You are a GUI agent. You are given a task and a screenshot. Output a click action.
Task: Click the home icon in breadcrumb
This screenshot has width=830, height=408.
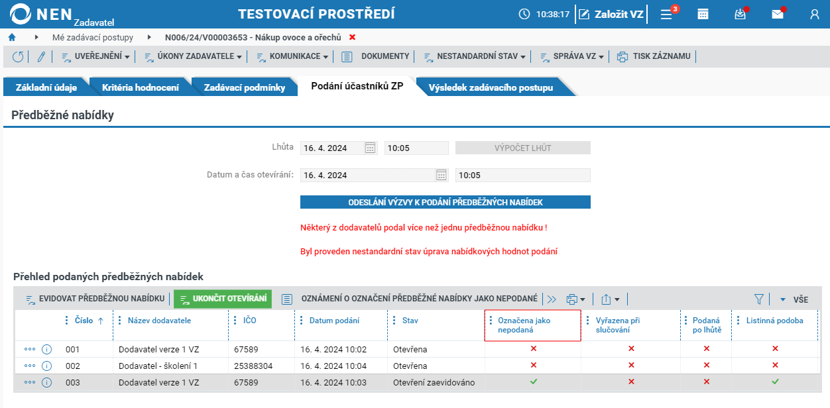pyautogui.click(x=11, y=37)
